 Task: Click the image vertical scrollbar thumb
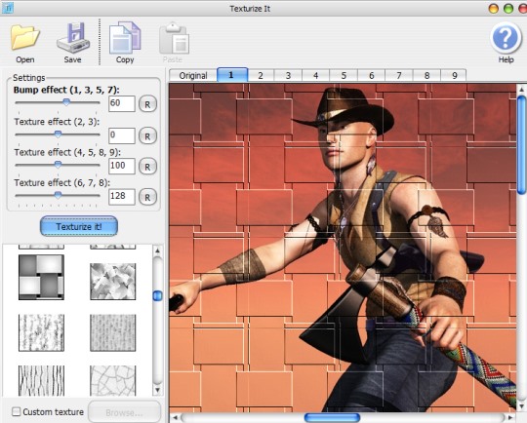522,144
